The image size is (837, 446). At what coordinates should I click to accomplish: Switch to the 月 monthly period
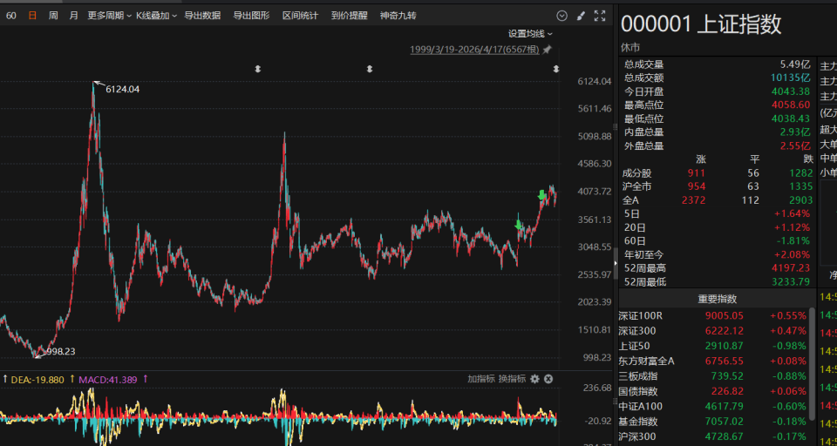[x=73, y=16]
